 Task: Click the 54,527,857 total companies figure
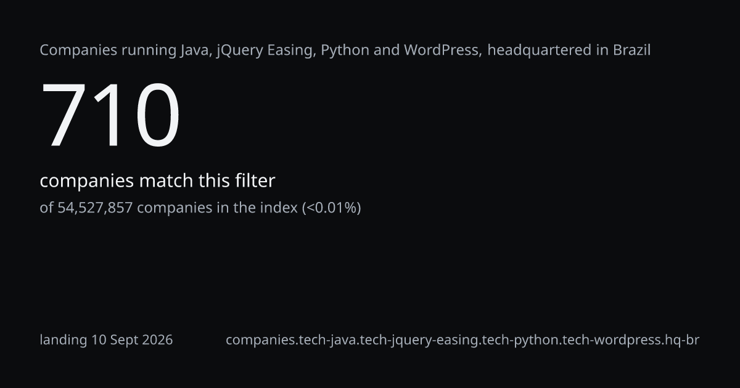(95, 208)
